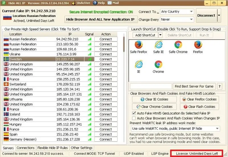Click the Ukraine flag icon in server list
228x157 pixels.
coord(6,54)
